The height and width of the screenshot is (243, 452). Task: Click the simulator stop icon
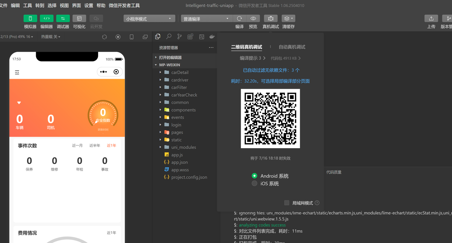point(118,37)
